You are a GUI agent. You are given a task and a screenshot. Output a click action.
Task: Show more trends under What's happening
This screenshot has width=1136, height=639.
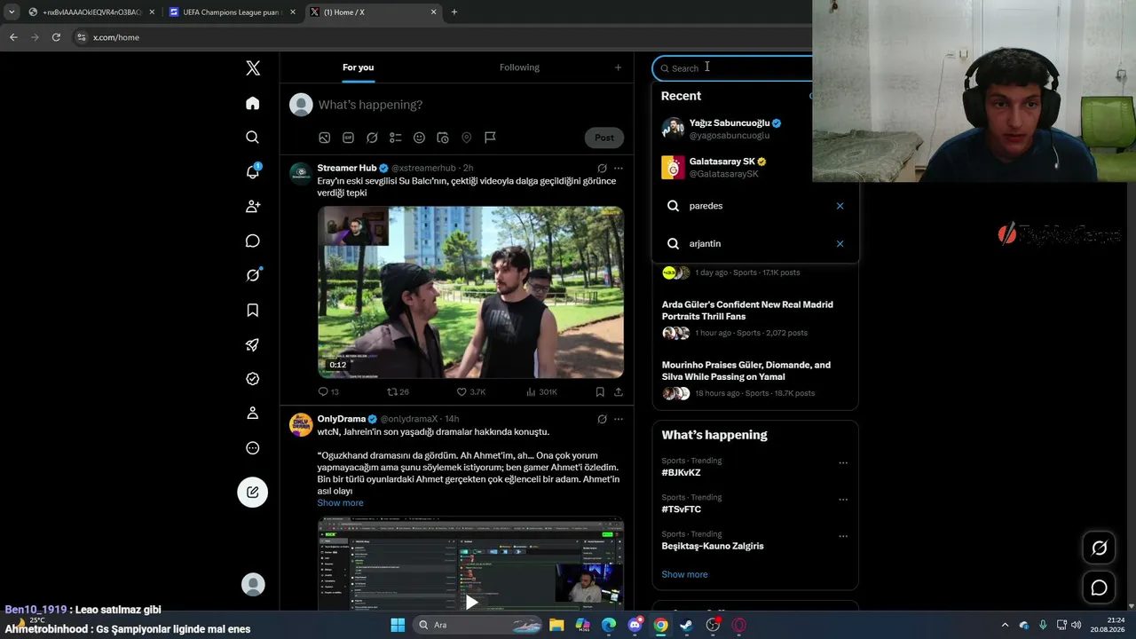coord(684,574)
